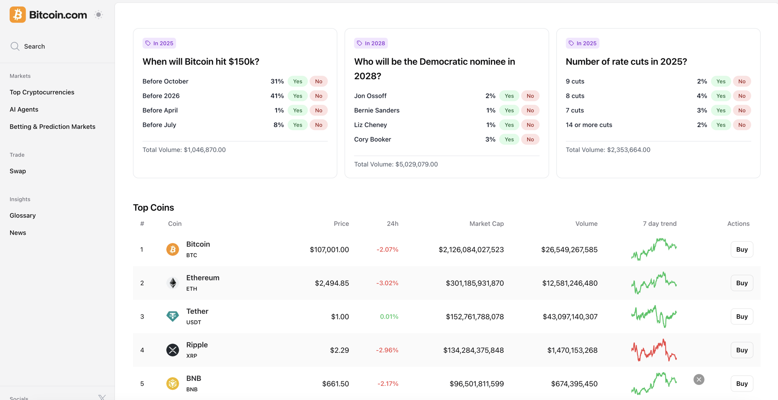Open AI Agents sidebar item
Image resolution: width=778 pixels, height=400 pixels.
click(24, 109)
